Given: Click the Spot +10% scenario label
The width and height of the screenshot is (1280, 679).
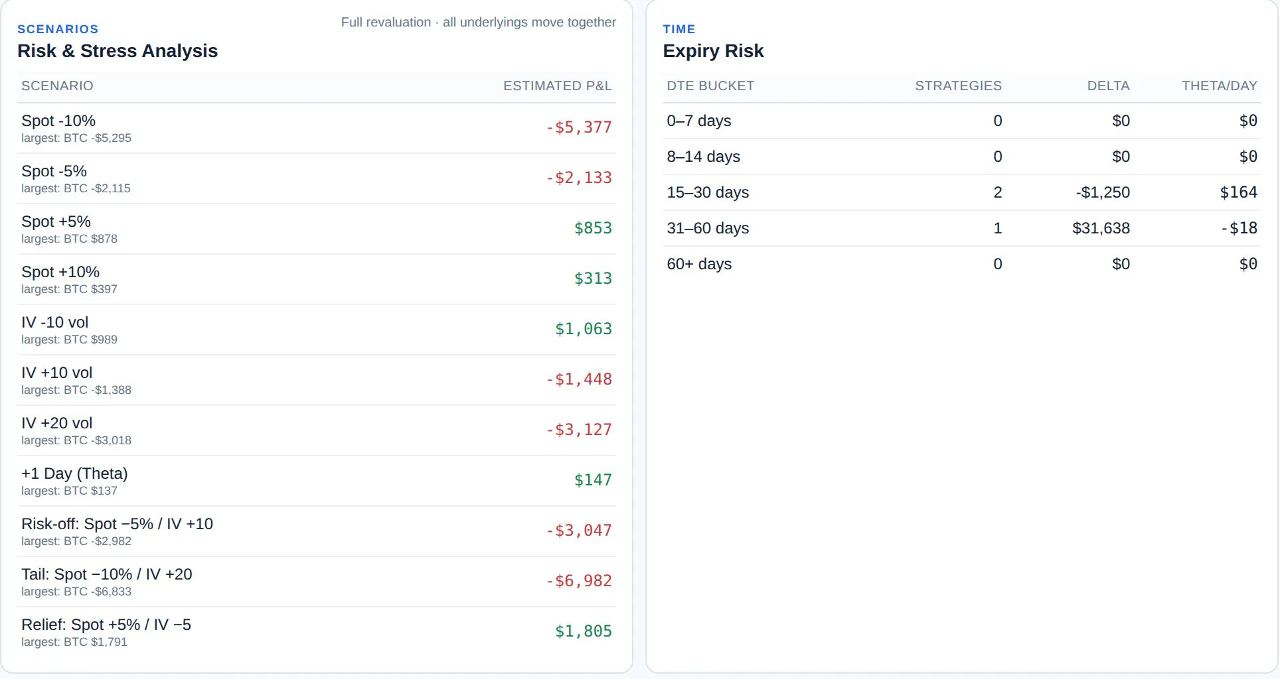Looking at the screenshot, I should coord(60,272).
